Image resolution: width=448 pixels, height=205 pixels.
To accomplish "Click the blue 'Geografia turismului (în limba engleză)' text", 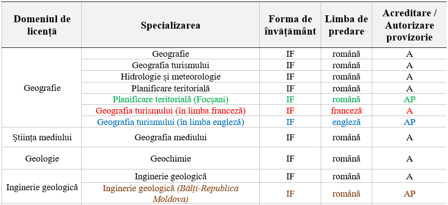I will pyautogui.click(x=170, y=122).
